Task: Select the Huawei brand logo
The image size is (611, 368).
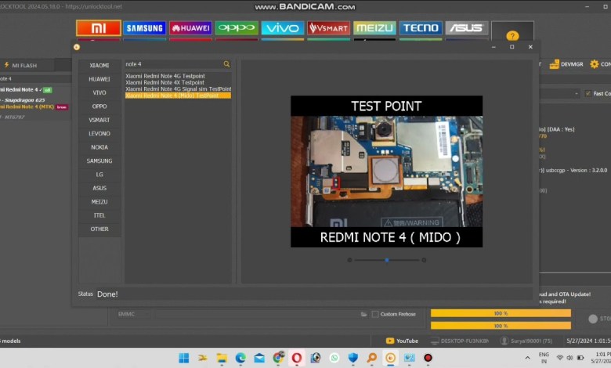Action: tap(190, 28)
